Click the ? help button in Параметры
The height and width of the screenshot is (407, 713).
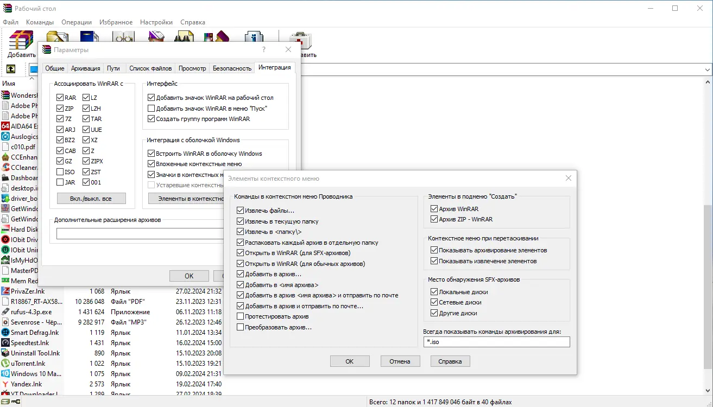tap(264, 49)
